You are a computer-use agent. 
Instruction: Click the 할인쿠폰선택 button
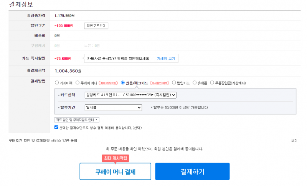click(x=96, y=26)
